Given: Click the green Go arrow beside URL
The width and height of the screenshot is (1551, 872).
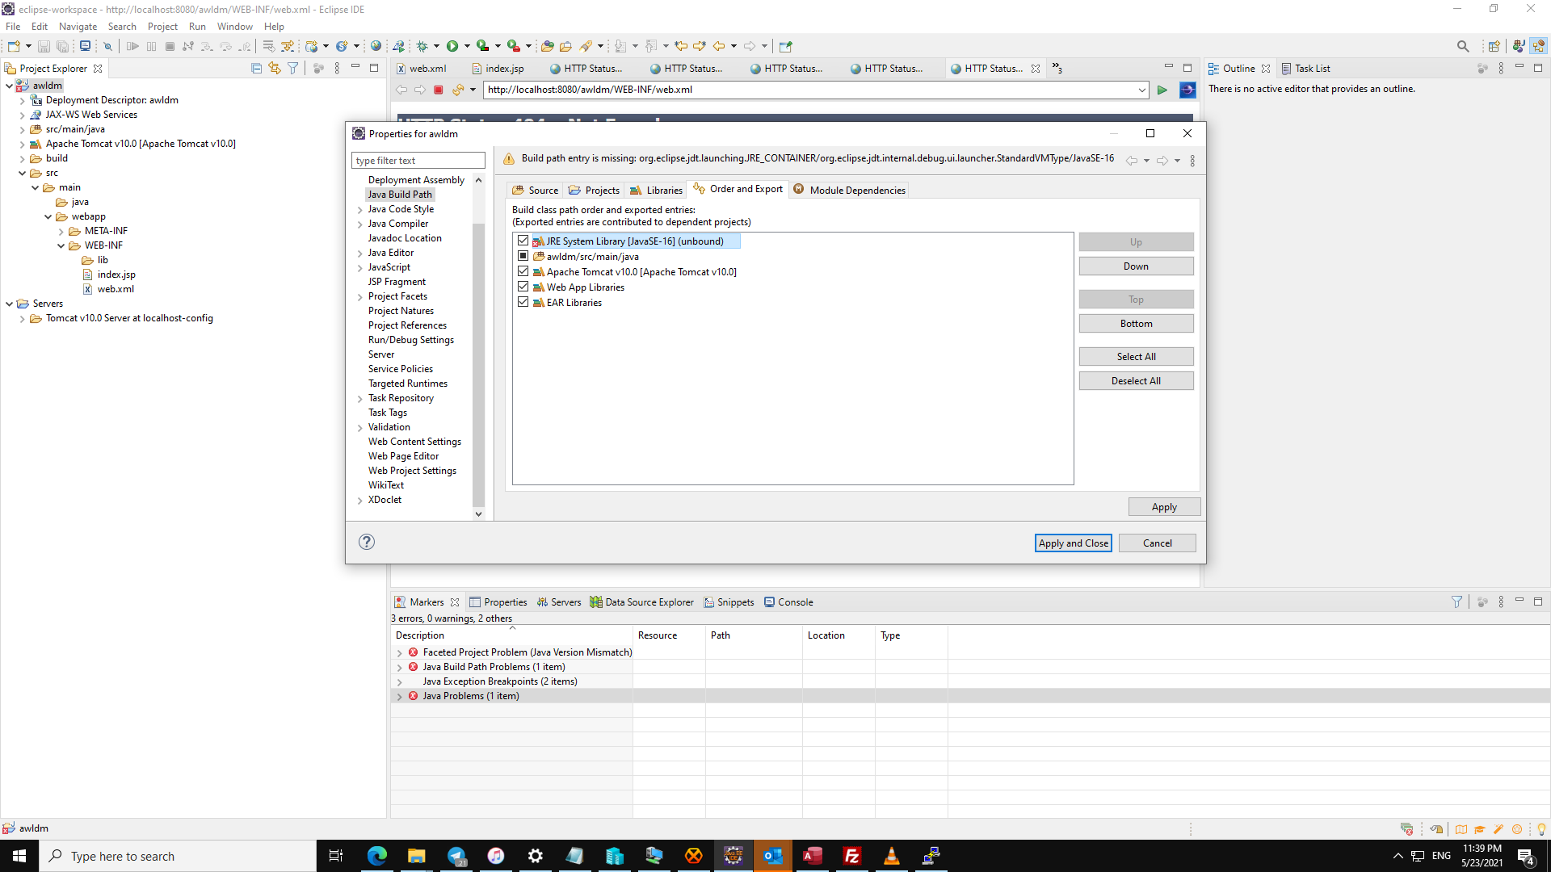Looking at the screenshot, I should coord(1162,90).
